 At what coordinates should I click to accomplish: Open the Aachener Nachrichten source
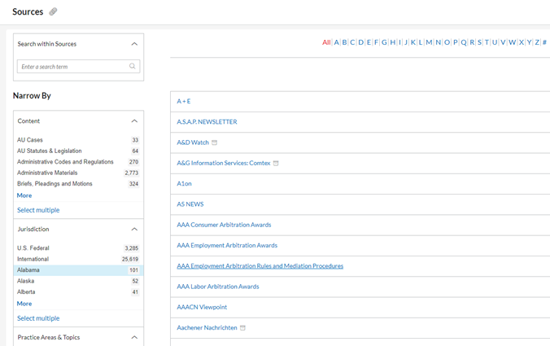click(207, 328)
